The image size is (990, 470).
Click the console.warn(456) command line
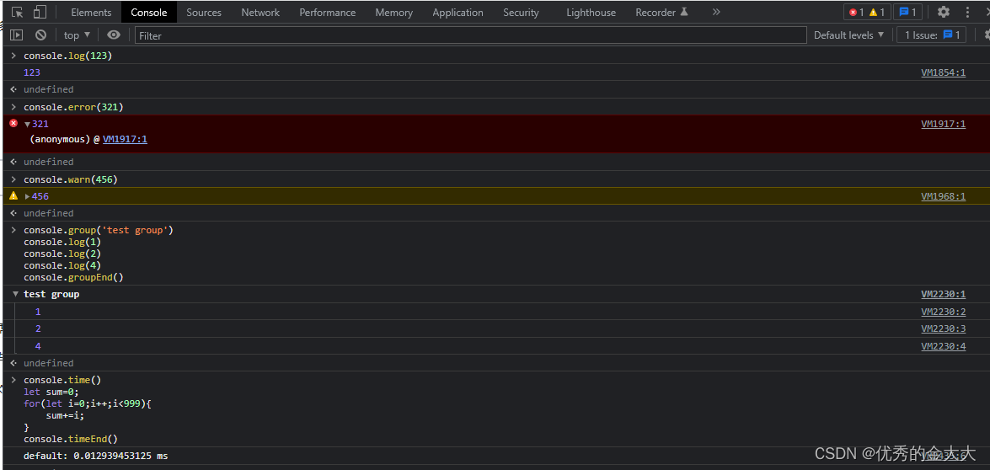pos(71,179)
